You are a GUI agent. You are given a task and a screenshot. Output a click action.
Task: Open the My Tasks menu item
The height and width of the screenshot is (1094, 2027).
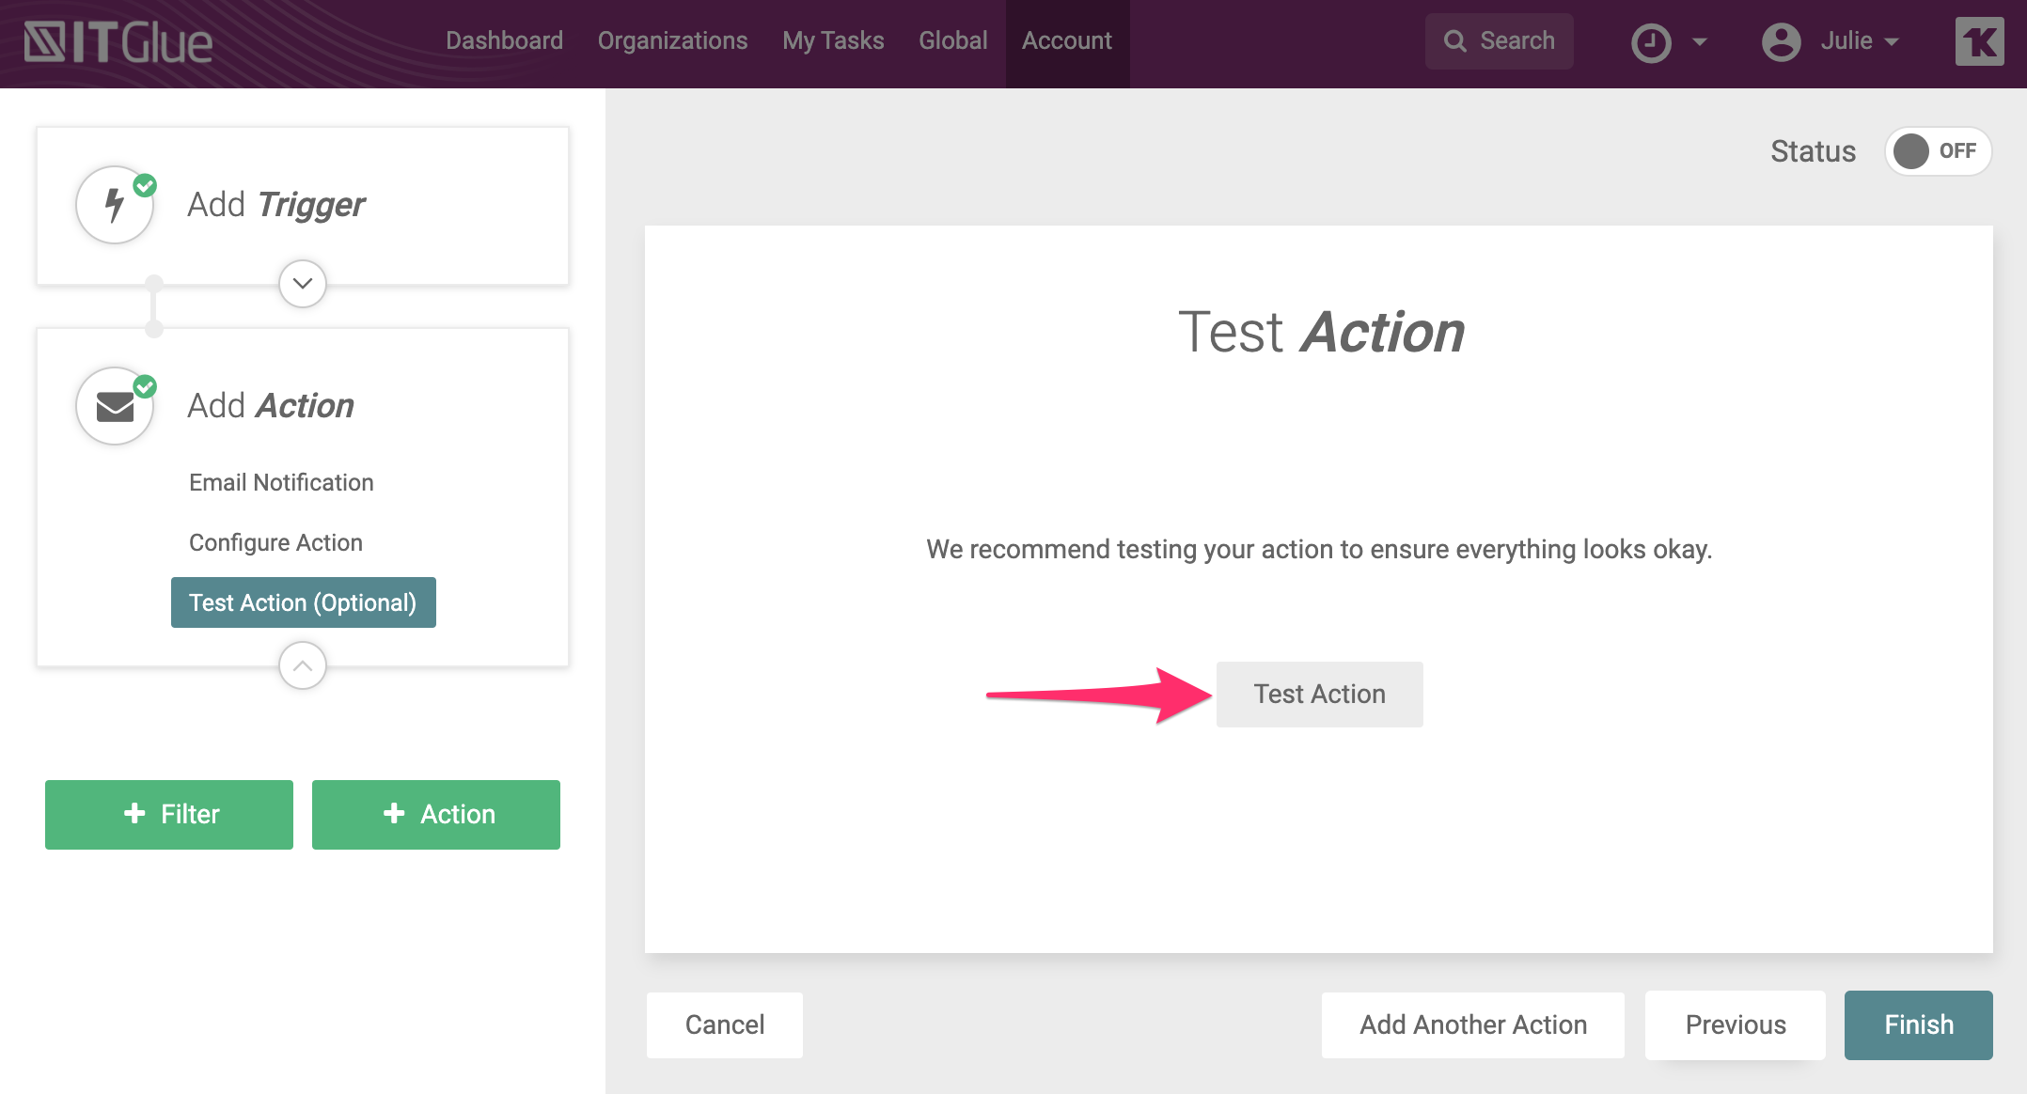(833, 41)
